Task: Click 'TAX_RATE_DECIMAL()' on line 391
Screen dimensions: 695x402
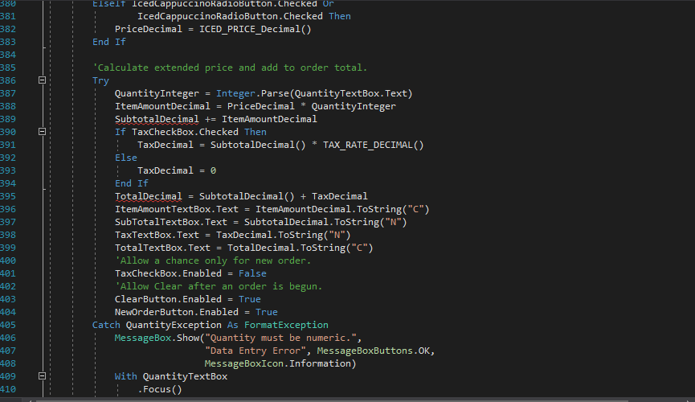Action: (x=373, y=145)
